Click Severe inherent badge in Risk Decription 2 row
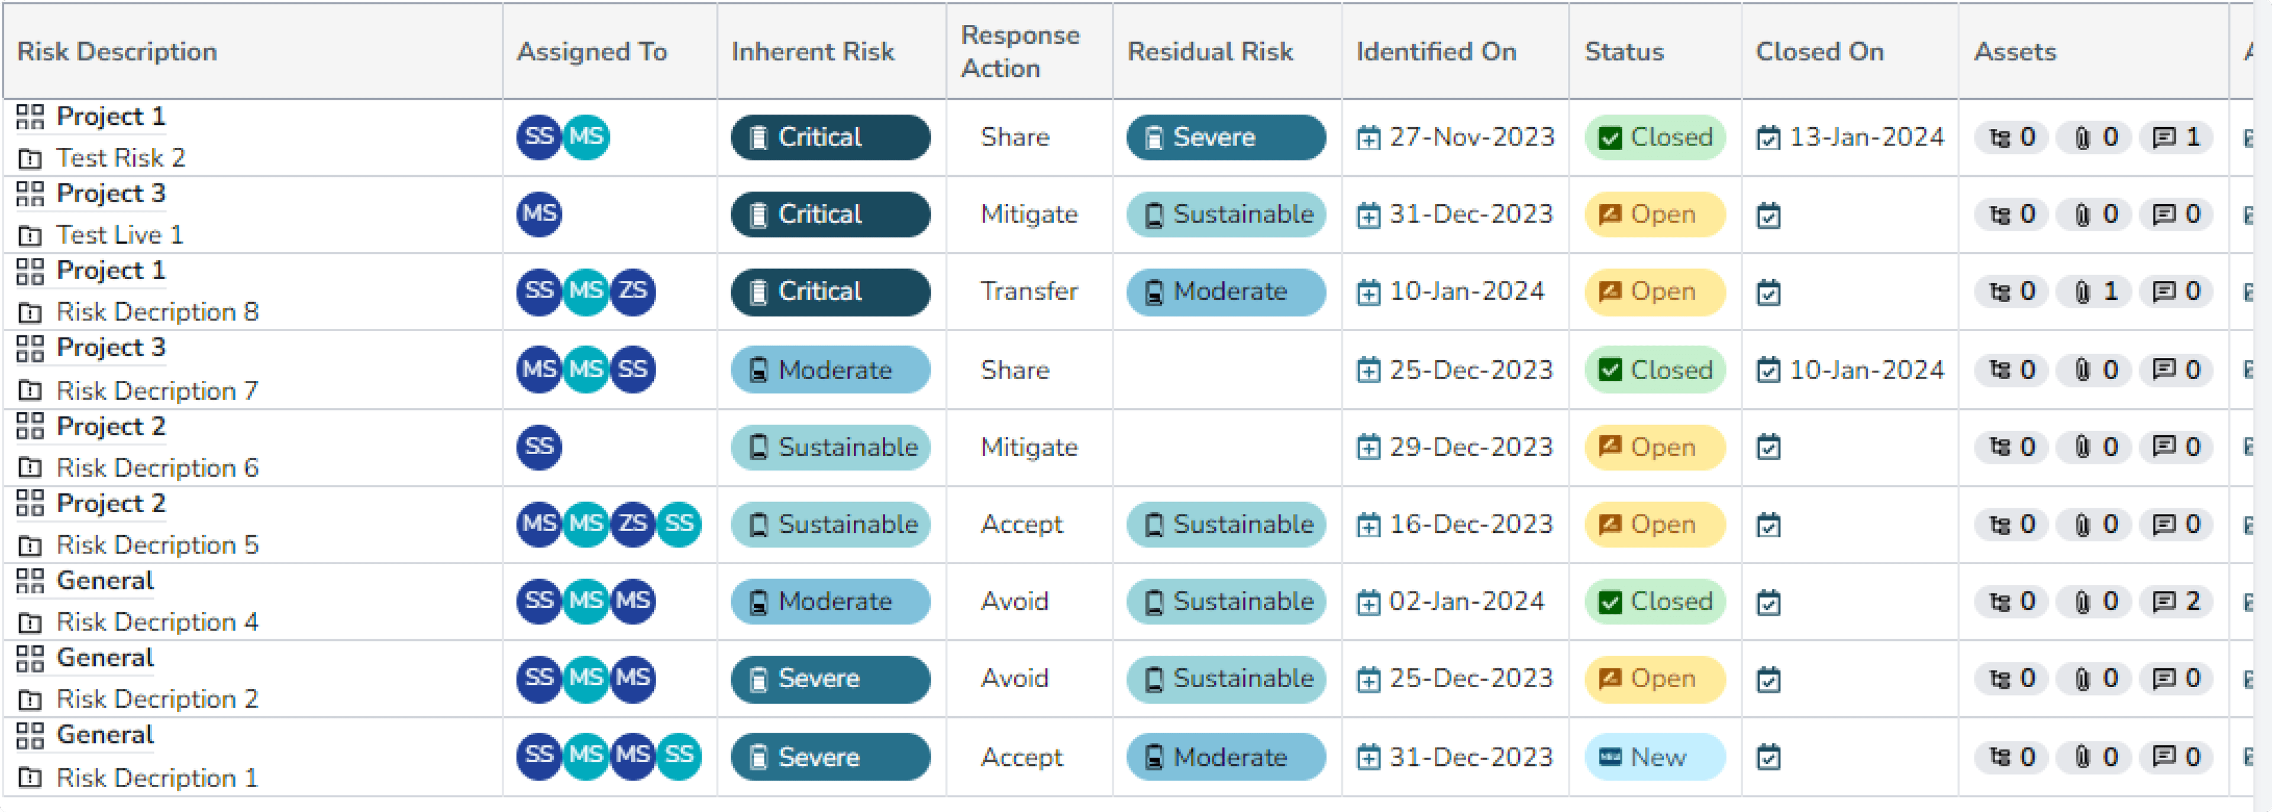This screenshot has width=2272, height=812. click(x=830, y=679)
